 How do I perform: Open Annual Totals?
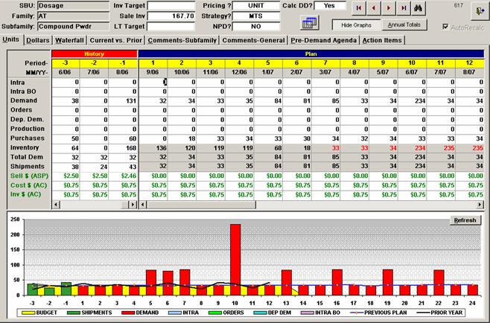(404, 25)
